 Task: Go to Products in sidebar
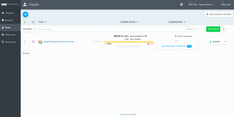click(10, 20)
